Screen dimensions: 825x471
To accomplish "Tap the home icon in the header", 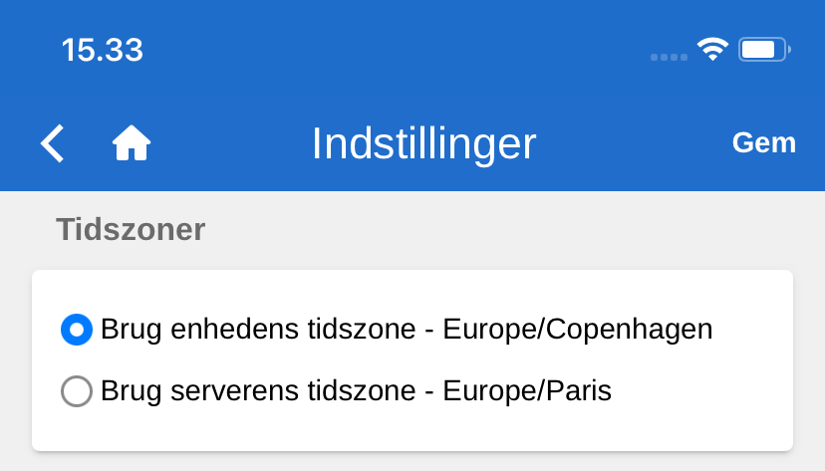I will [131, 144].
